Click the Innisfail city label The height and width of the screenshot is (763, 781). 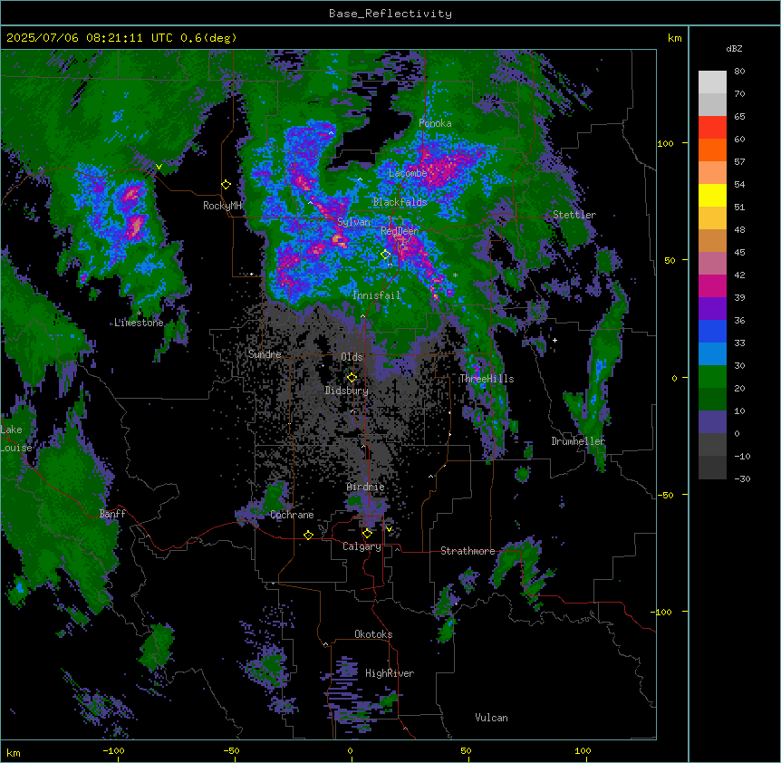376,295
